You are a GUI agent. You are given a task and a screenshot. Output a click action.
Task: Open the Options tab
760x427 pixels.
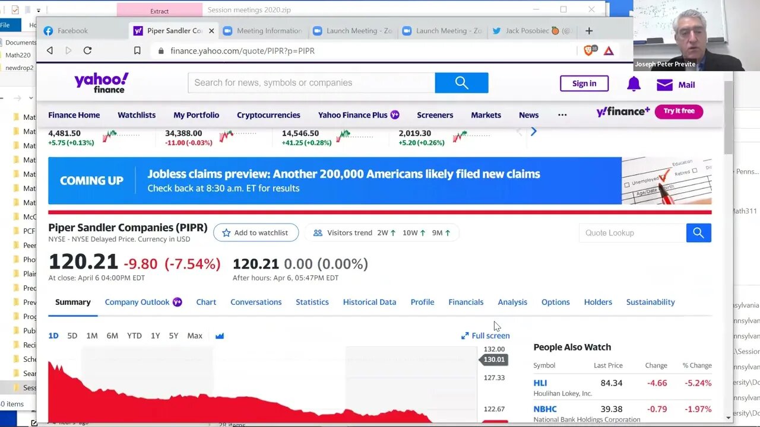click(556, 302)
